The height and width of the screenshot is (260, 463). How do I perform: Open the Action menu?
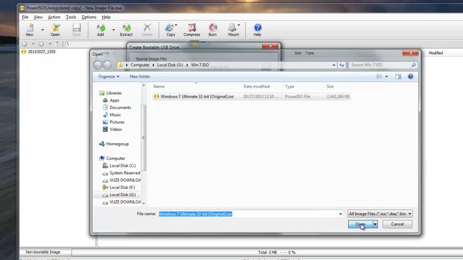pos(54,17)
